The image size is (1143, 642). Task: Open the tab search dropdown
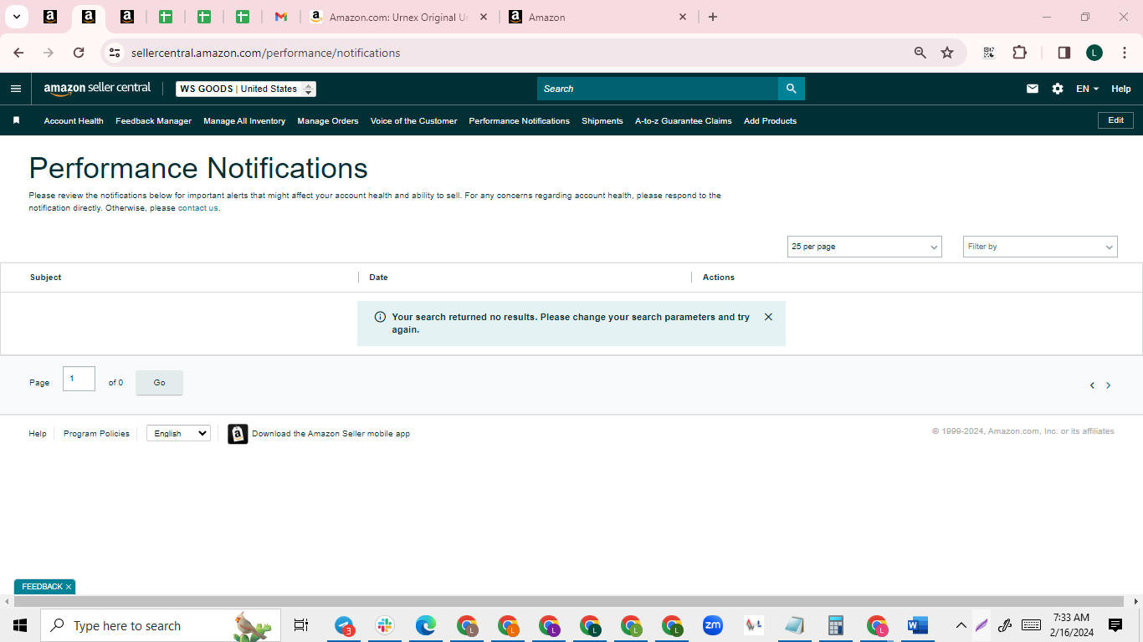(x=16, y=17)
